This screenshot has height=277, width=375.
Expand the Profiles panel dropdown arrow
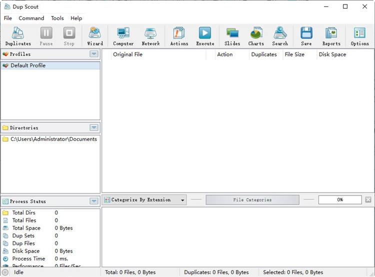tap(93, 54)
